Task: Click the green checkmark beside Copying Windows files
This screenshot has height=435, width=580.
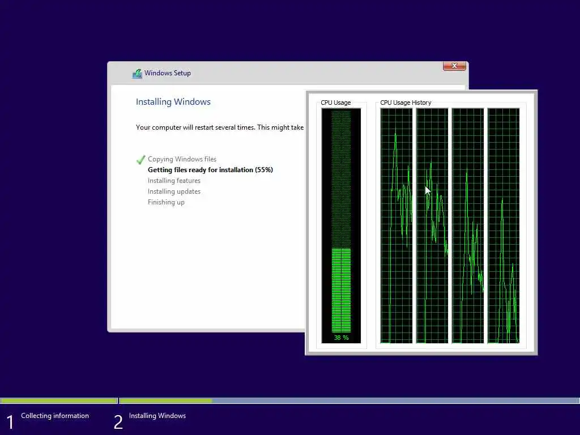Action: click(x=140, y=160)
